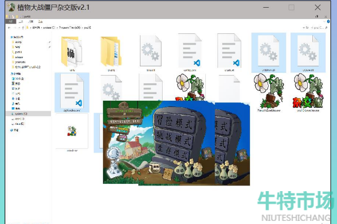This screenshot has width=337, height=224.
Task: Open the folder showing 简体 characters
Action: point(72,51)
